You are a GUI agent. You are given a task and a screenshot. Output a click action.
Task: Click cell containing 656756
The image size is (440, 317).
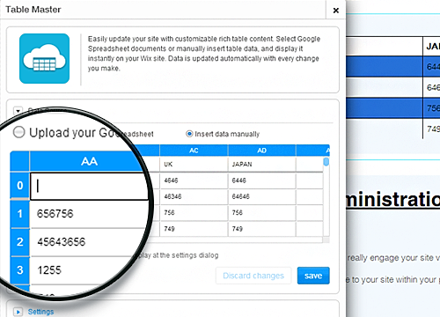[88, 214]
